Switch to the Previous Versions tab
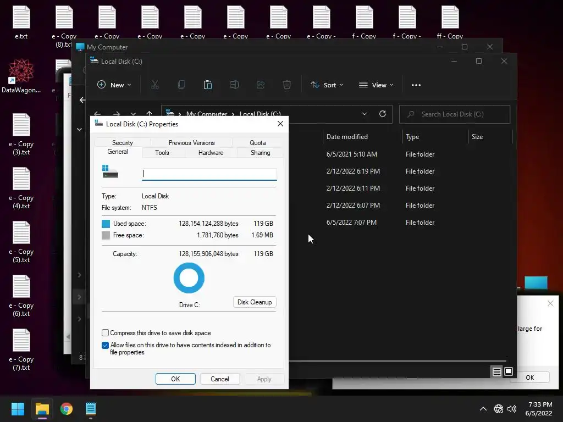Image resolution: width=563 pixels, height=422 pixels. point(191,143)
